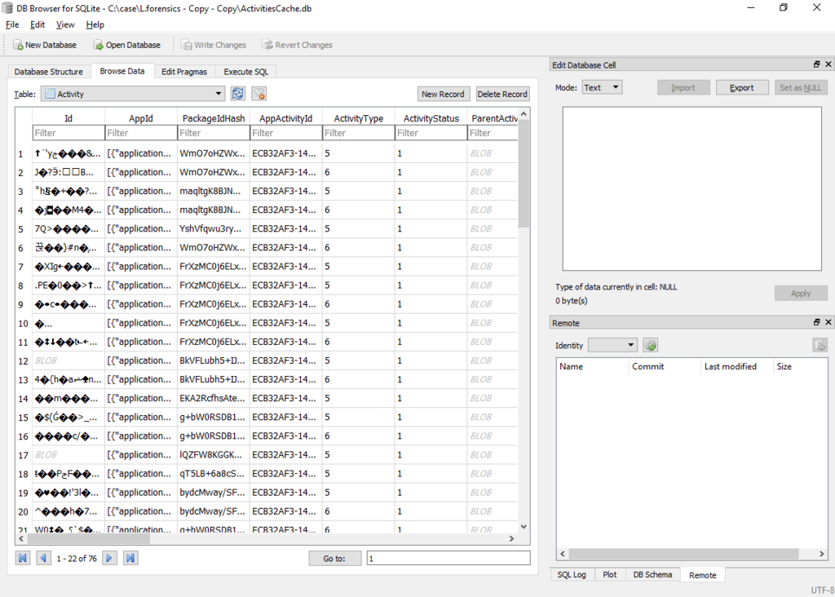This screenshot has width=835, height=597.
Task: Switch to the Remote bottom tab
Action: pos(702,575)
